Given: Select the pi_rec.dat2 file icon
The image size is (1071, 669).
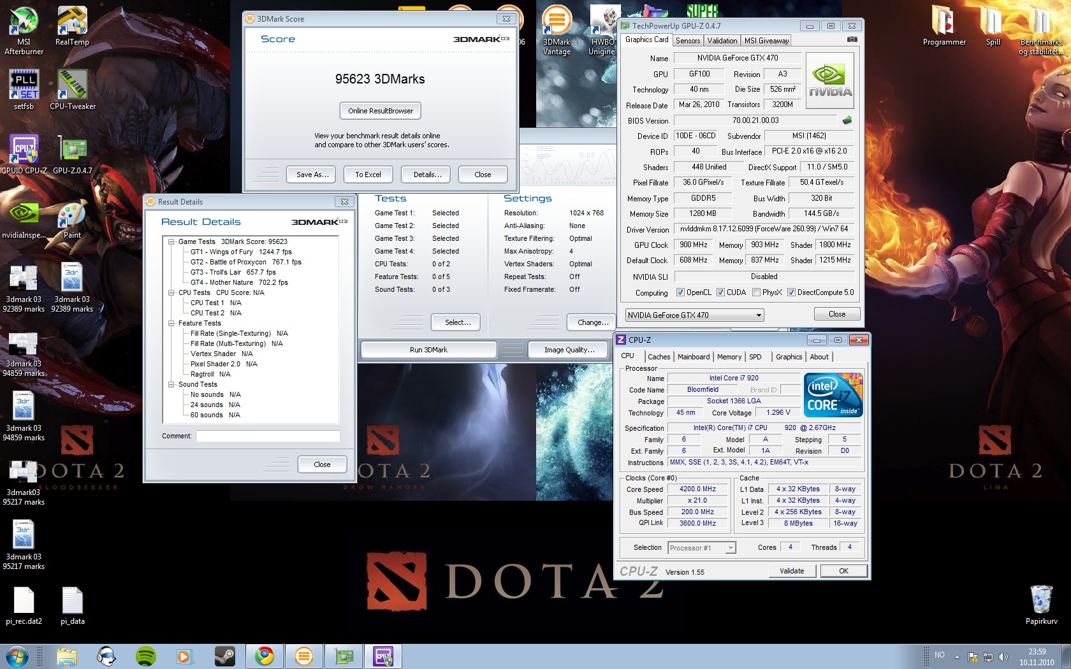Looking at the screenshot, I should point(24,605).
